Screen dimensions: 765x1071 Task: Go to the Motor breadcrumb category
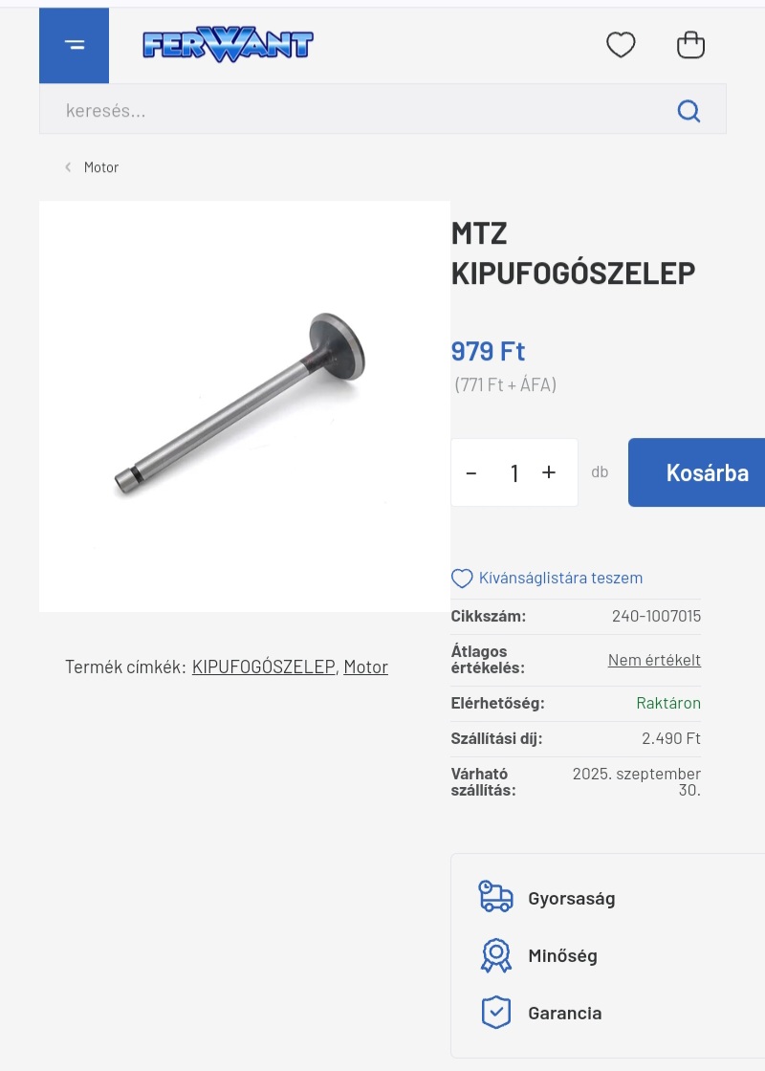tap(101, 167)
